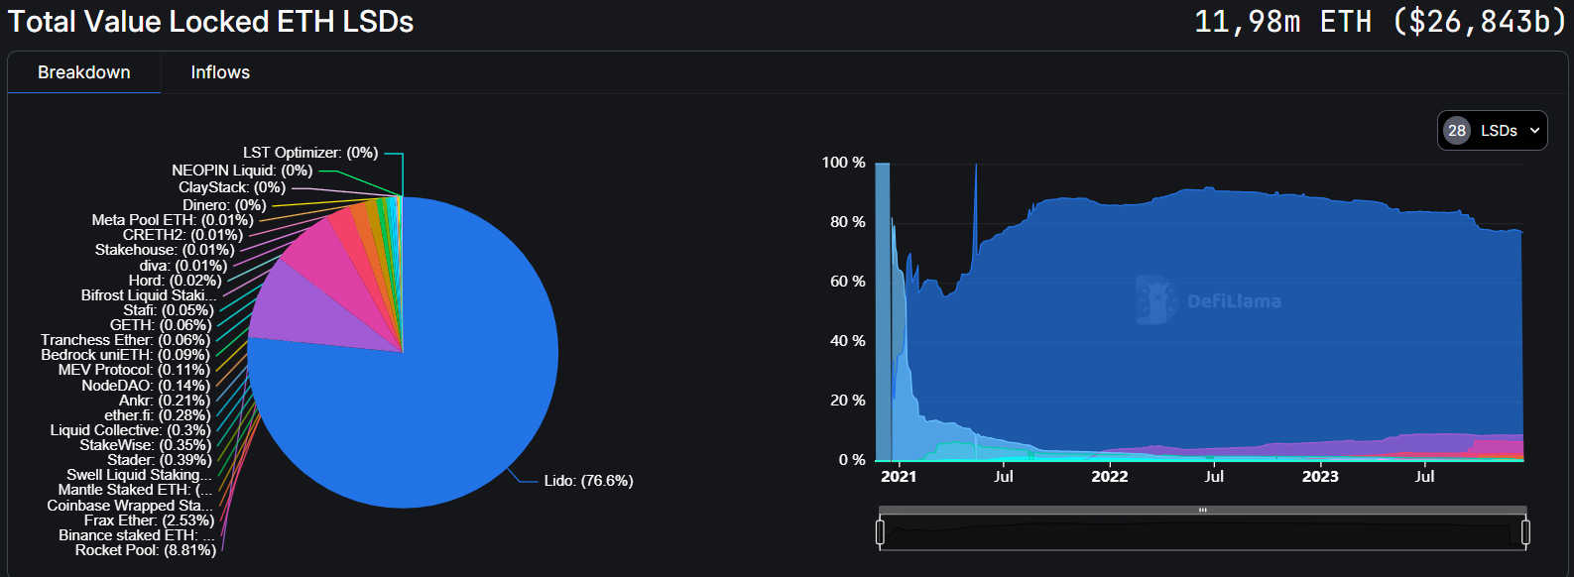Click the 2023 x-axis label

point(1320,477)
